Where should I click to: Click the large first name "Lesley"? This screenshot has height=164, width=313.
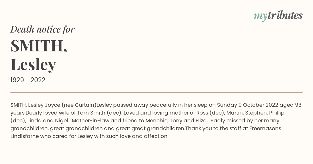[33, 65]
